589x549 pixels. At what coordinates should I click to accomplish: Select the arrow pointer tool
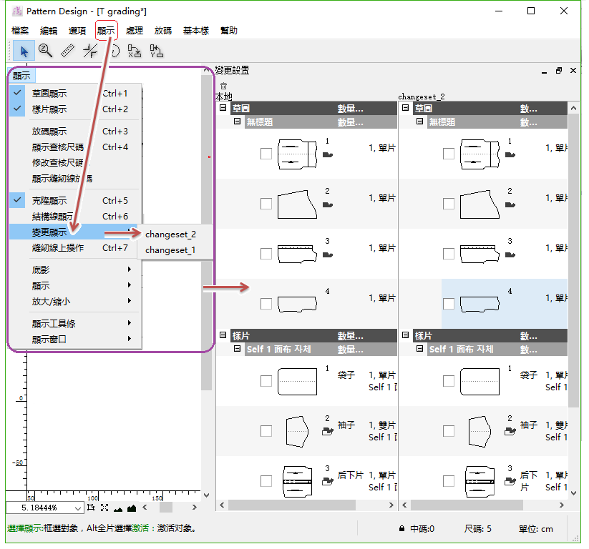click(24, 51)
